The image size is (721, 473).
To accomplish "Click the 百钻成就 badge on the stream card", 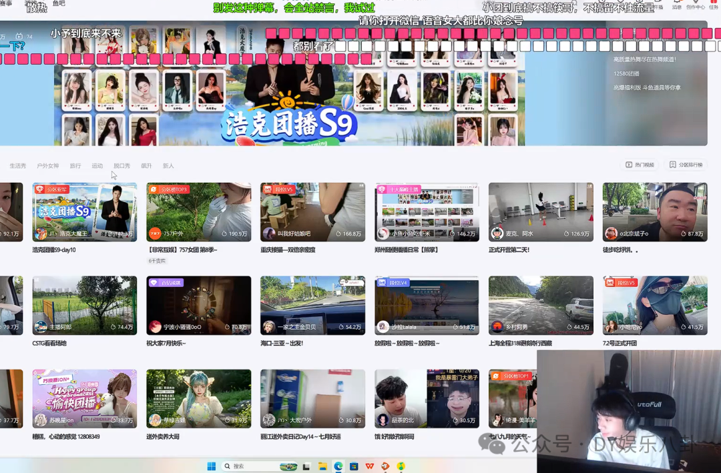I will coord(166,283).
